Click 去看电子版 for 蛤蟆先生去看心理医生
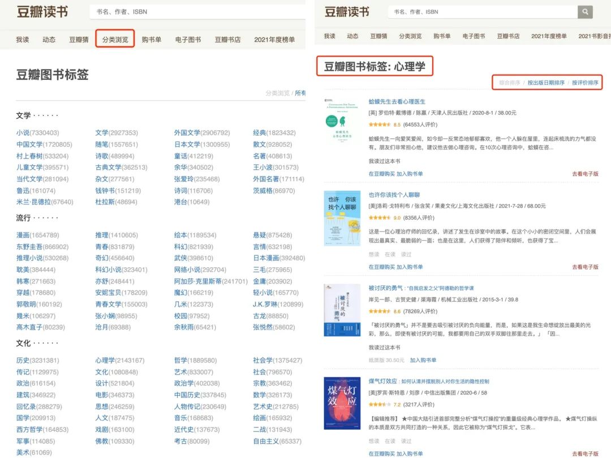 [x=585, y=174]
